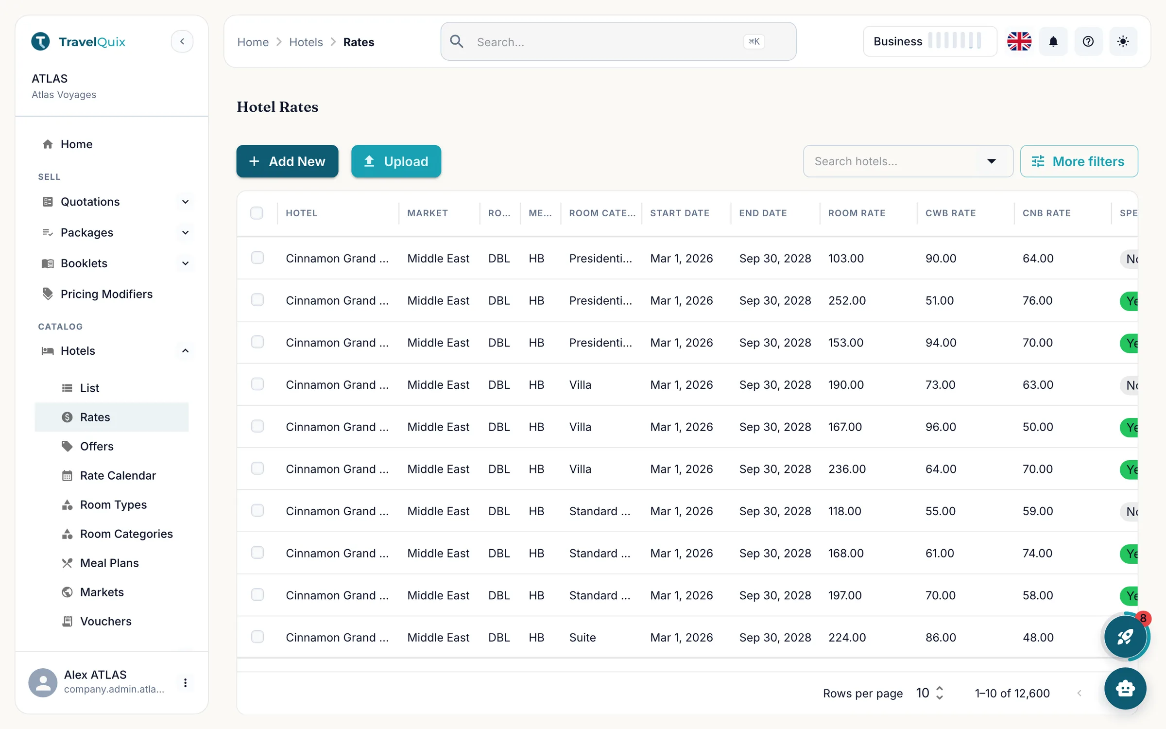Viewport: 1166px width, 729px height.
Task: Click the Alex ATLAS avatar
Action: [43, 682]
